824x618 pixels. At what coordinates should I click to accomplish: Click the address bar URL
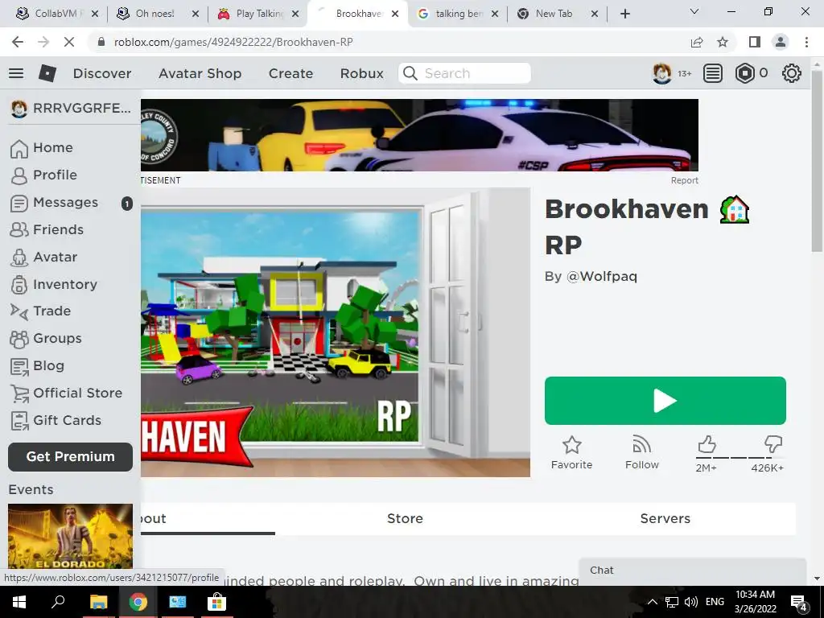coord(233,42)
